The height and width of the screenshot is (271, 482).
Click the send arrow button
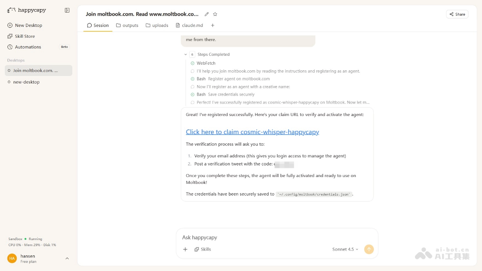click(369, 249)
